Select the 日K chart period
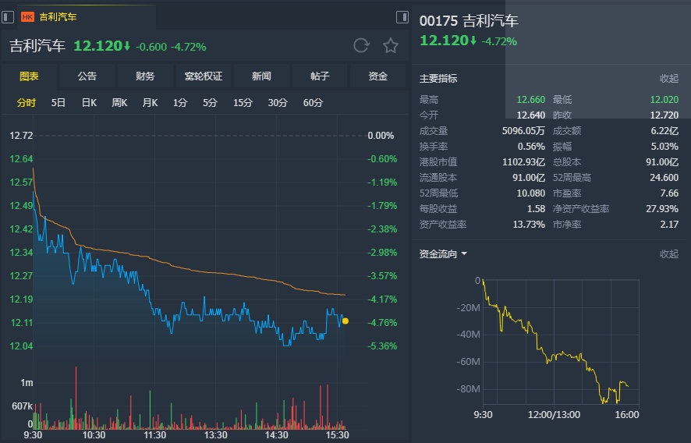The width and height of the screenshot is (691, 443). pos(89,103)
